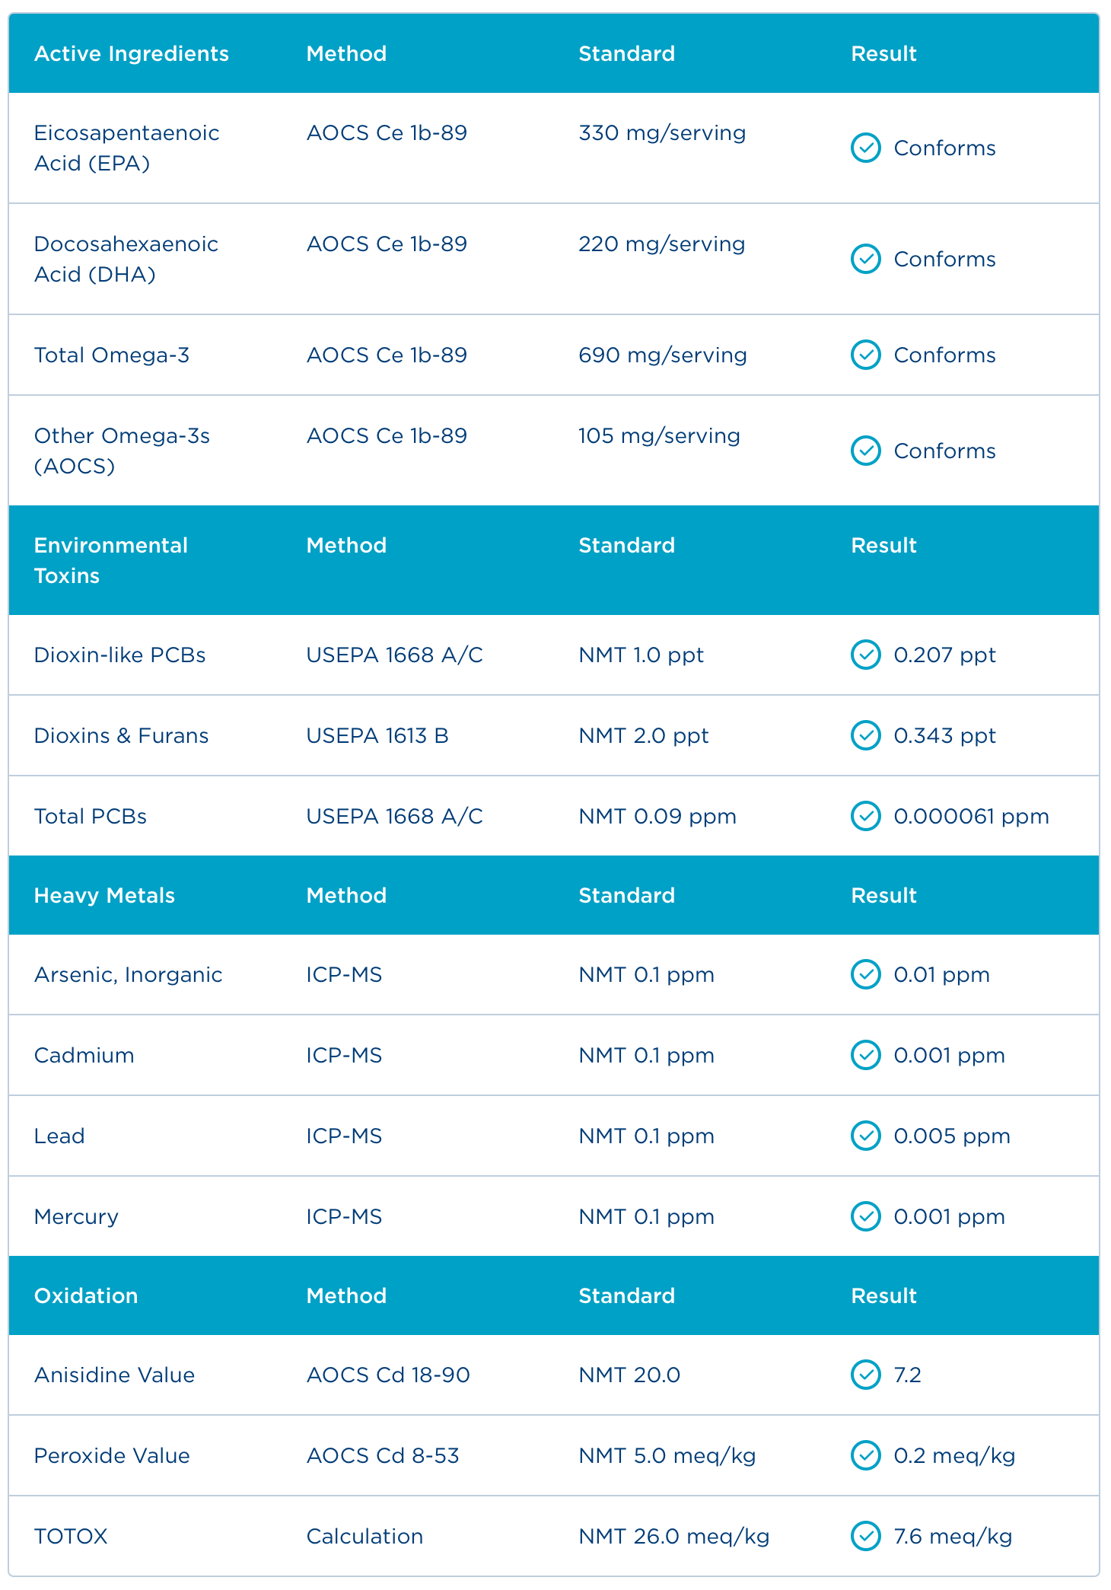This screenshot has height=1590, width=1111.
Task: Select the Active Ingredients column header
Action: coord(132,53)
